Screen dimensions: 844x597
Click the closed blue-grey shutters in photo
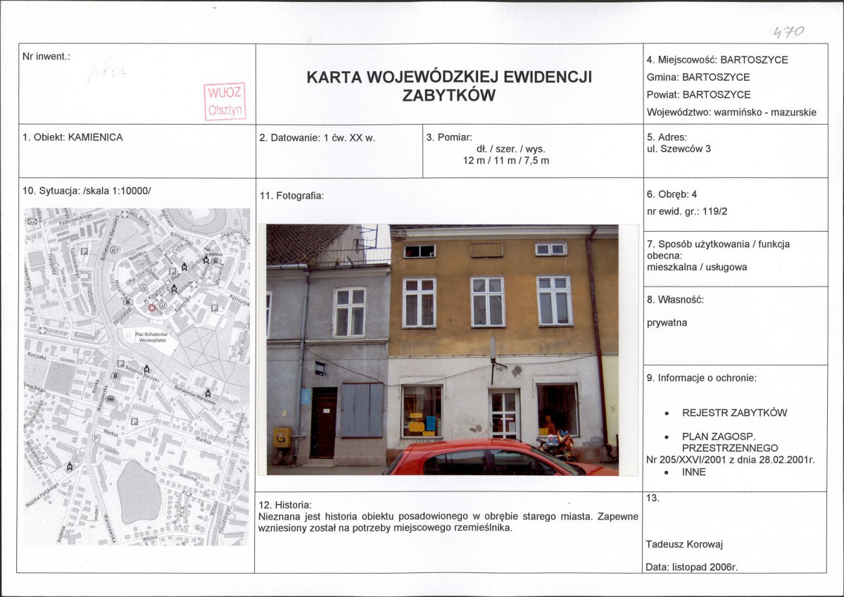[x=363, y=410]
